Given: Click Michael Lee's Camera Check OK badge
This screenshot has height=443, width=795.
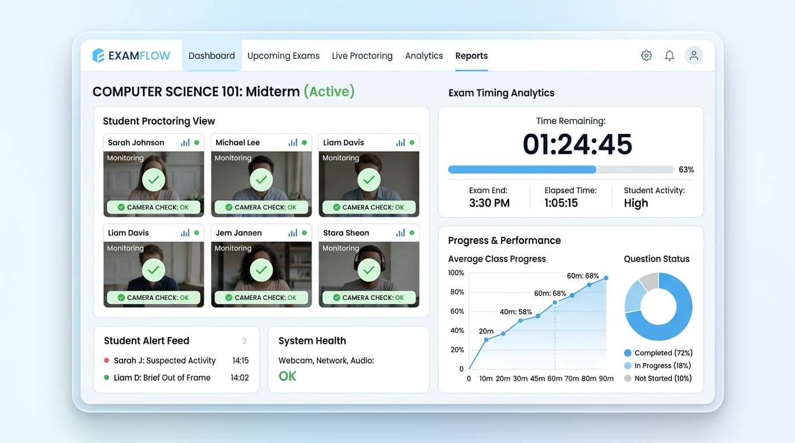Looking at the screenshot, I should pos(261,207).
